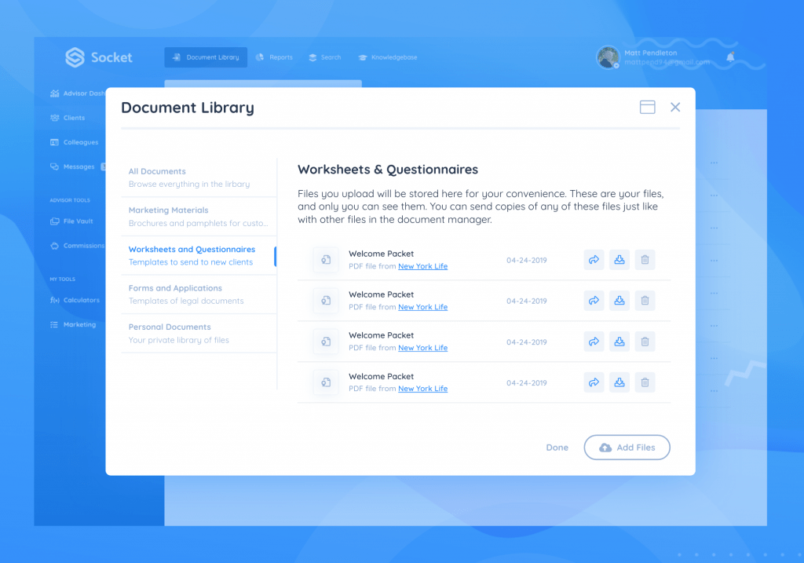
Task: Open File Vault in the sidebar
Action: [71, 221]
